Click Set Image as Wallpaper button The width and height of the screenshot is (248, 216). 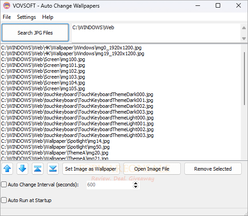(91, 169)
